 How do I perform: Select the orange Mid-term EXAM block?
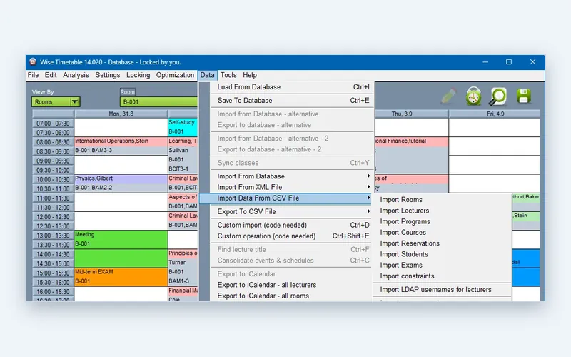coord(121,277)
